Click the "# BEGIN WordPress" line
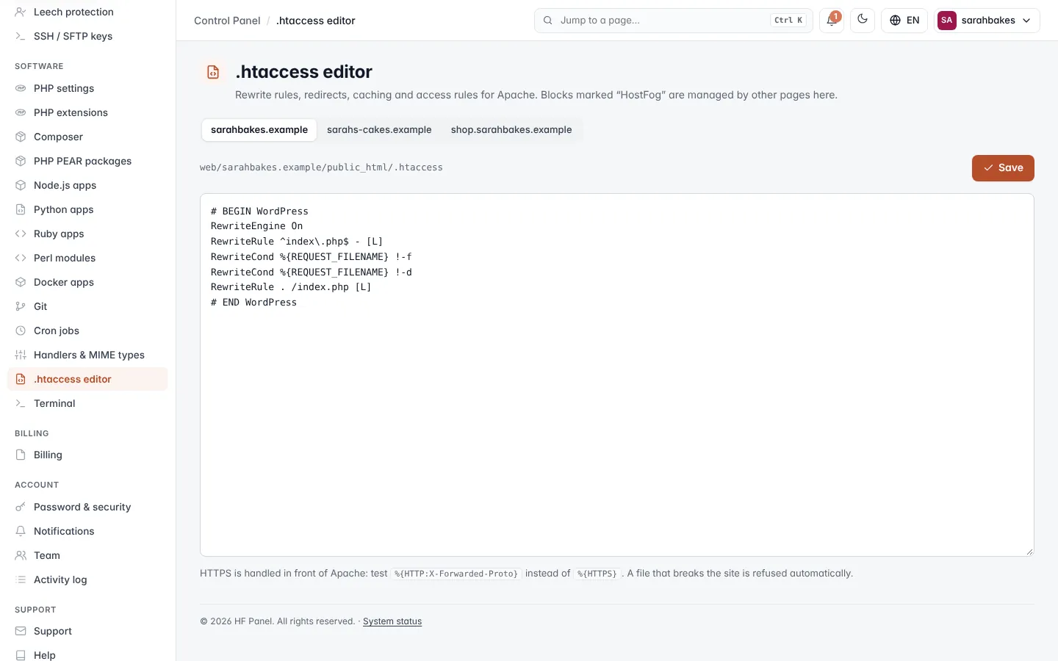The height and width of the screenshot is (661, 1058). point(259,211)
